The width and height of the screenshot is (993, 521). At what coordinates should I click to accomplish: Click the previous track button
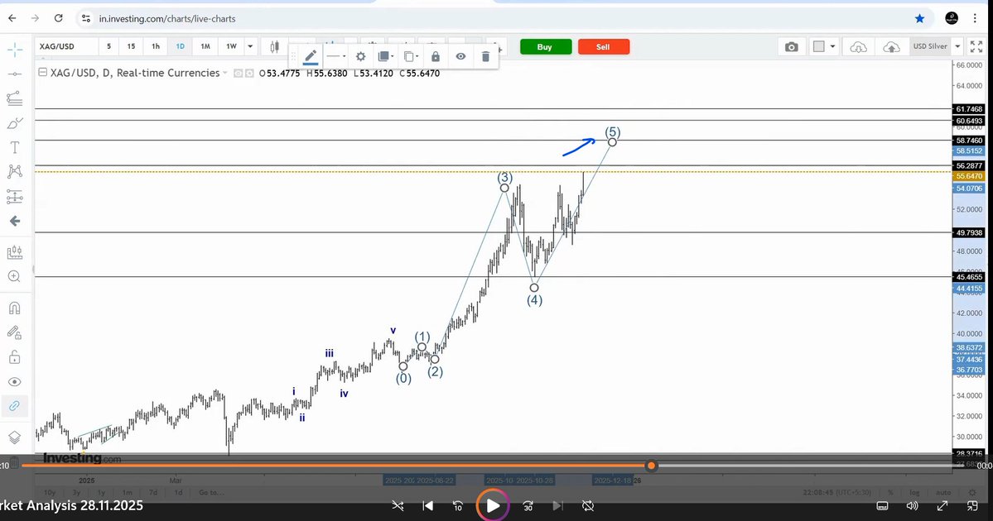tap(427, 505)
